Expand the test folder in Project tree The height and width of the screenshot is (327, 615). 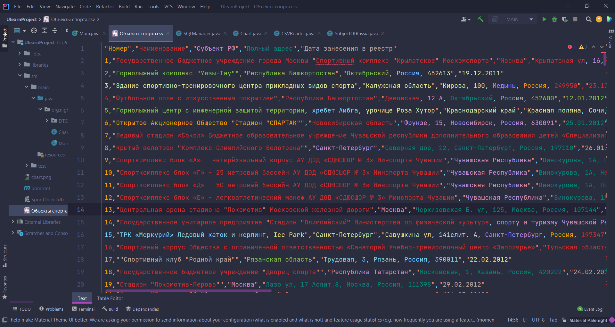coord(27,166)
